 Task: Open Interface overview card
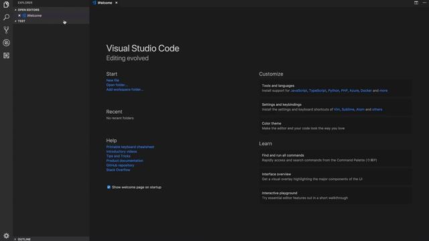335,177
